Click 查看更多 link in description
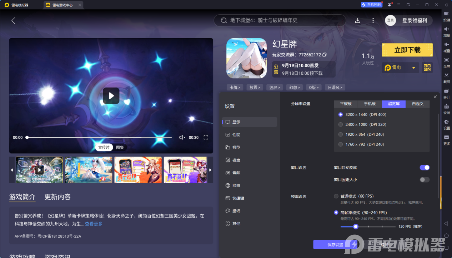Image resolution: width=452 pixels, height=258 pixels. click(94, 224)
